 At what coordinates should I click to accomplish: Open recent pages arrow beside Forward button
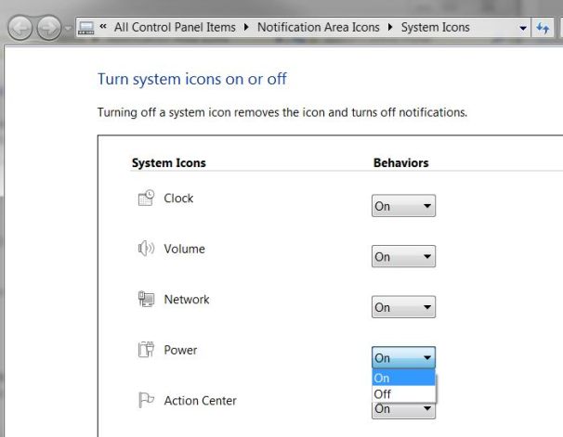click(x=68, y=28)
